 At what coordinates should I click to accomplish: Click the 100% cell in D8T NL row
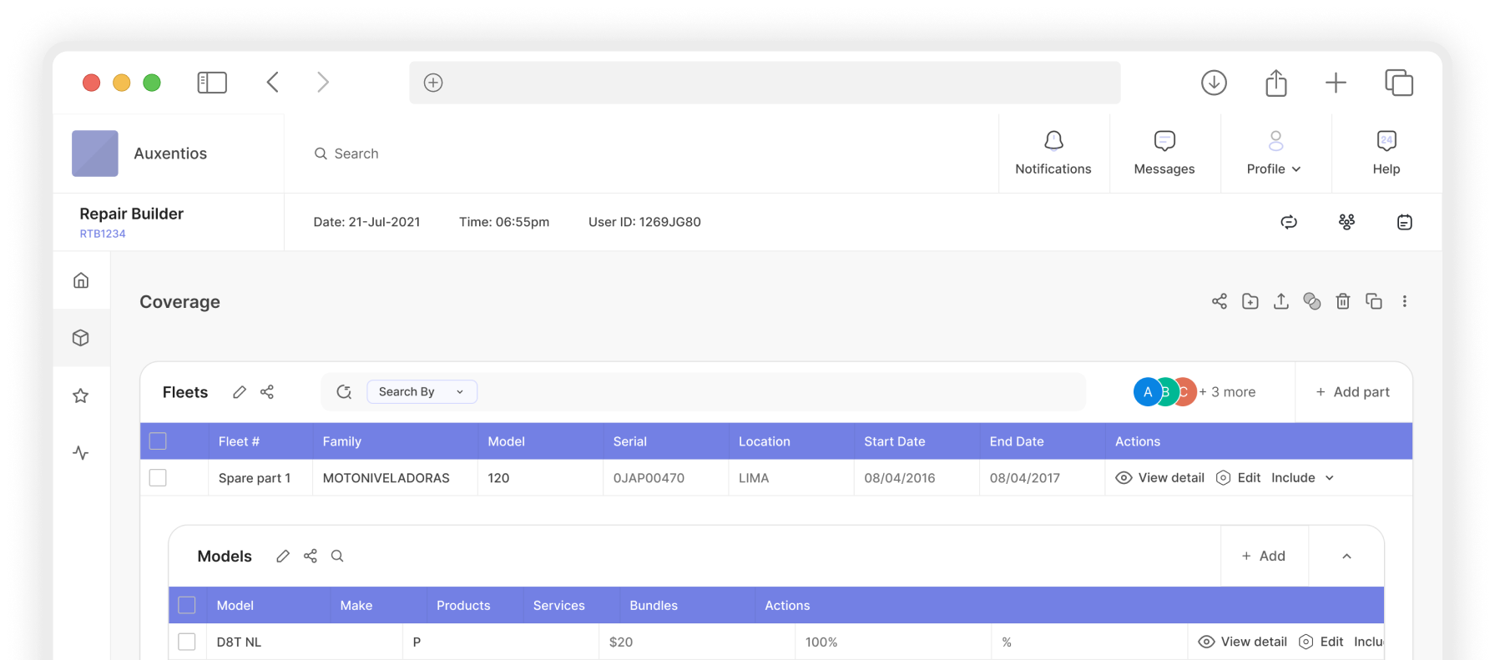(x=821, y=642)
